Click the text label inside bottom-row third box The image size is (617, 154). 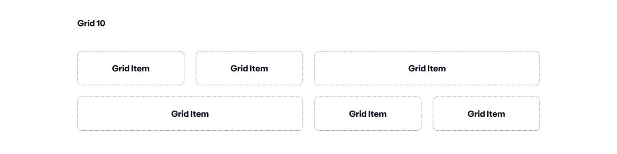click(x=368, y=114)
